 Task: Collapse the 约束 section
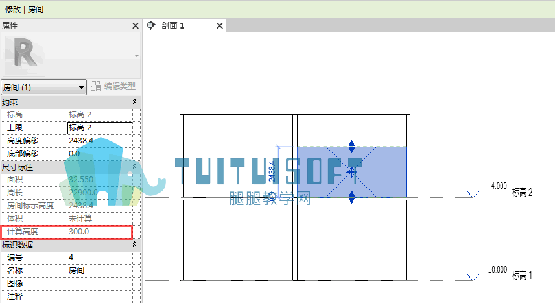(x=134, y=102)
